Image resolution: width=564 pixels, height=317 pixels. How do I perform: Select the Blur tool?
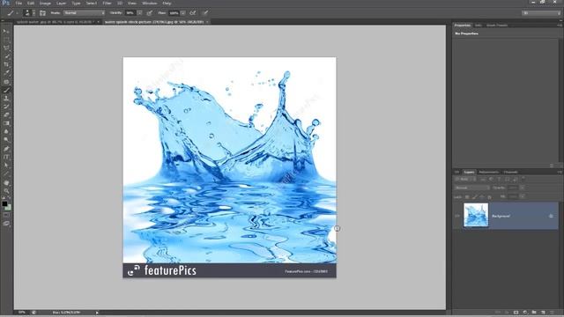click(6, 131)
